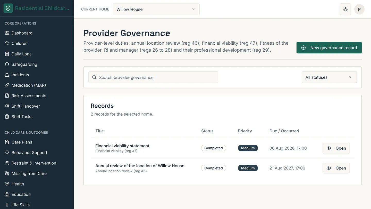The height and width of the screenshot is (209, 371).
Task: Click the plus circle icon on New governance record
Action: tap(303, 48)
